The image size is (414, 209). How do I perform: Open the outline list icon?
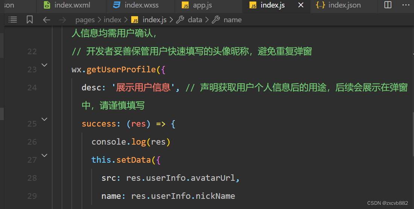point(13,20)
